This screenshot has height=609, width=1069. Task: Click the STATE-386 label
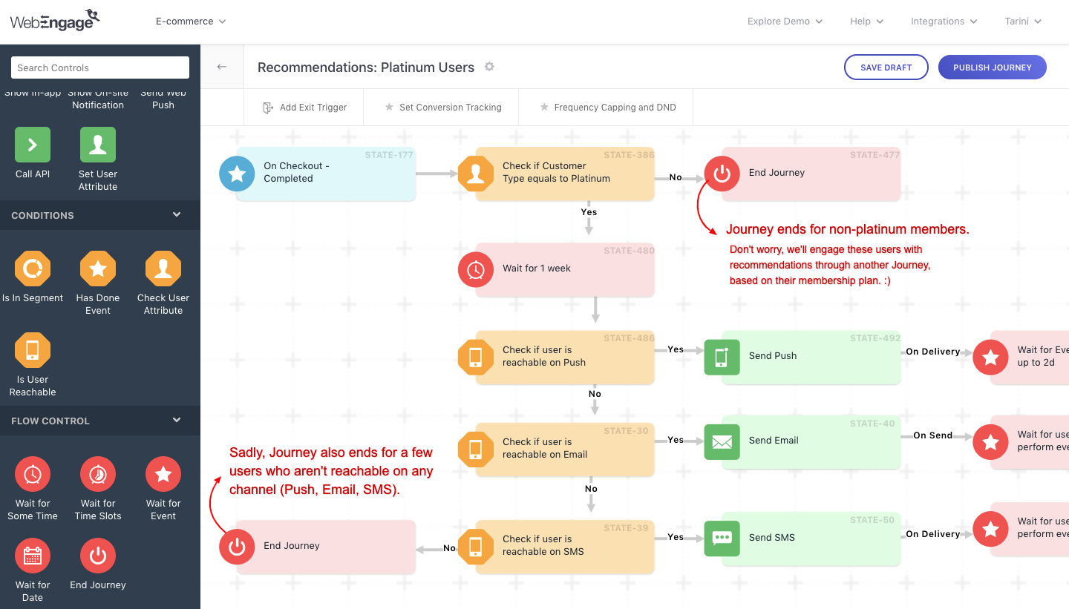[x=630, y=155]
